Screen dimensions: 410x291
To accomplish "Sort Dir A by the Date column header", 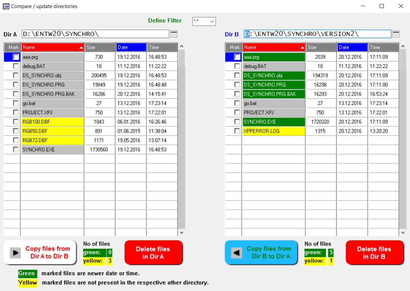I will [131, 47].
